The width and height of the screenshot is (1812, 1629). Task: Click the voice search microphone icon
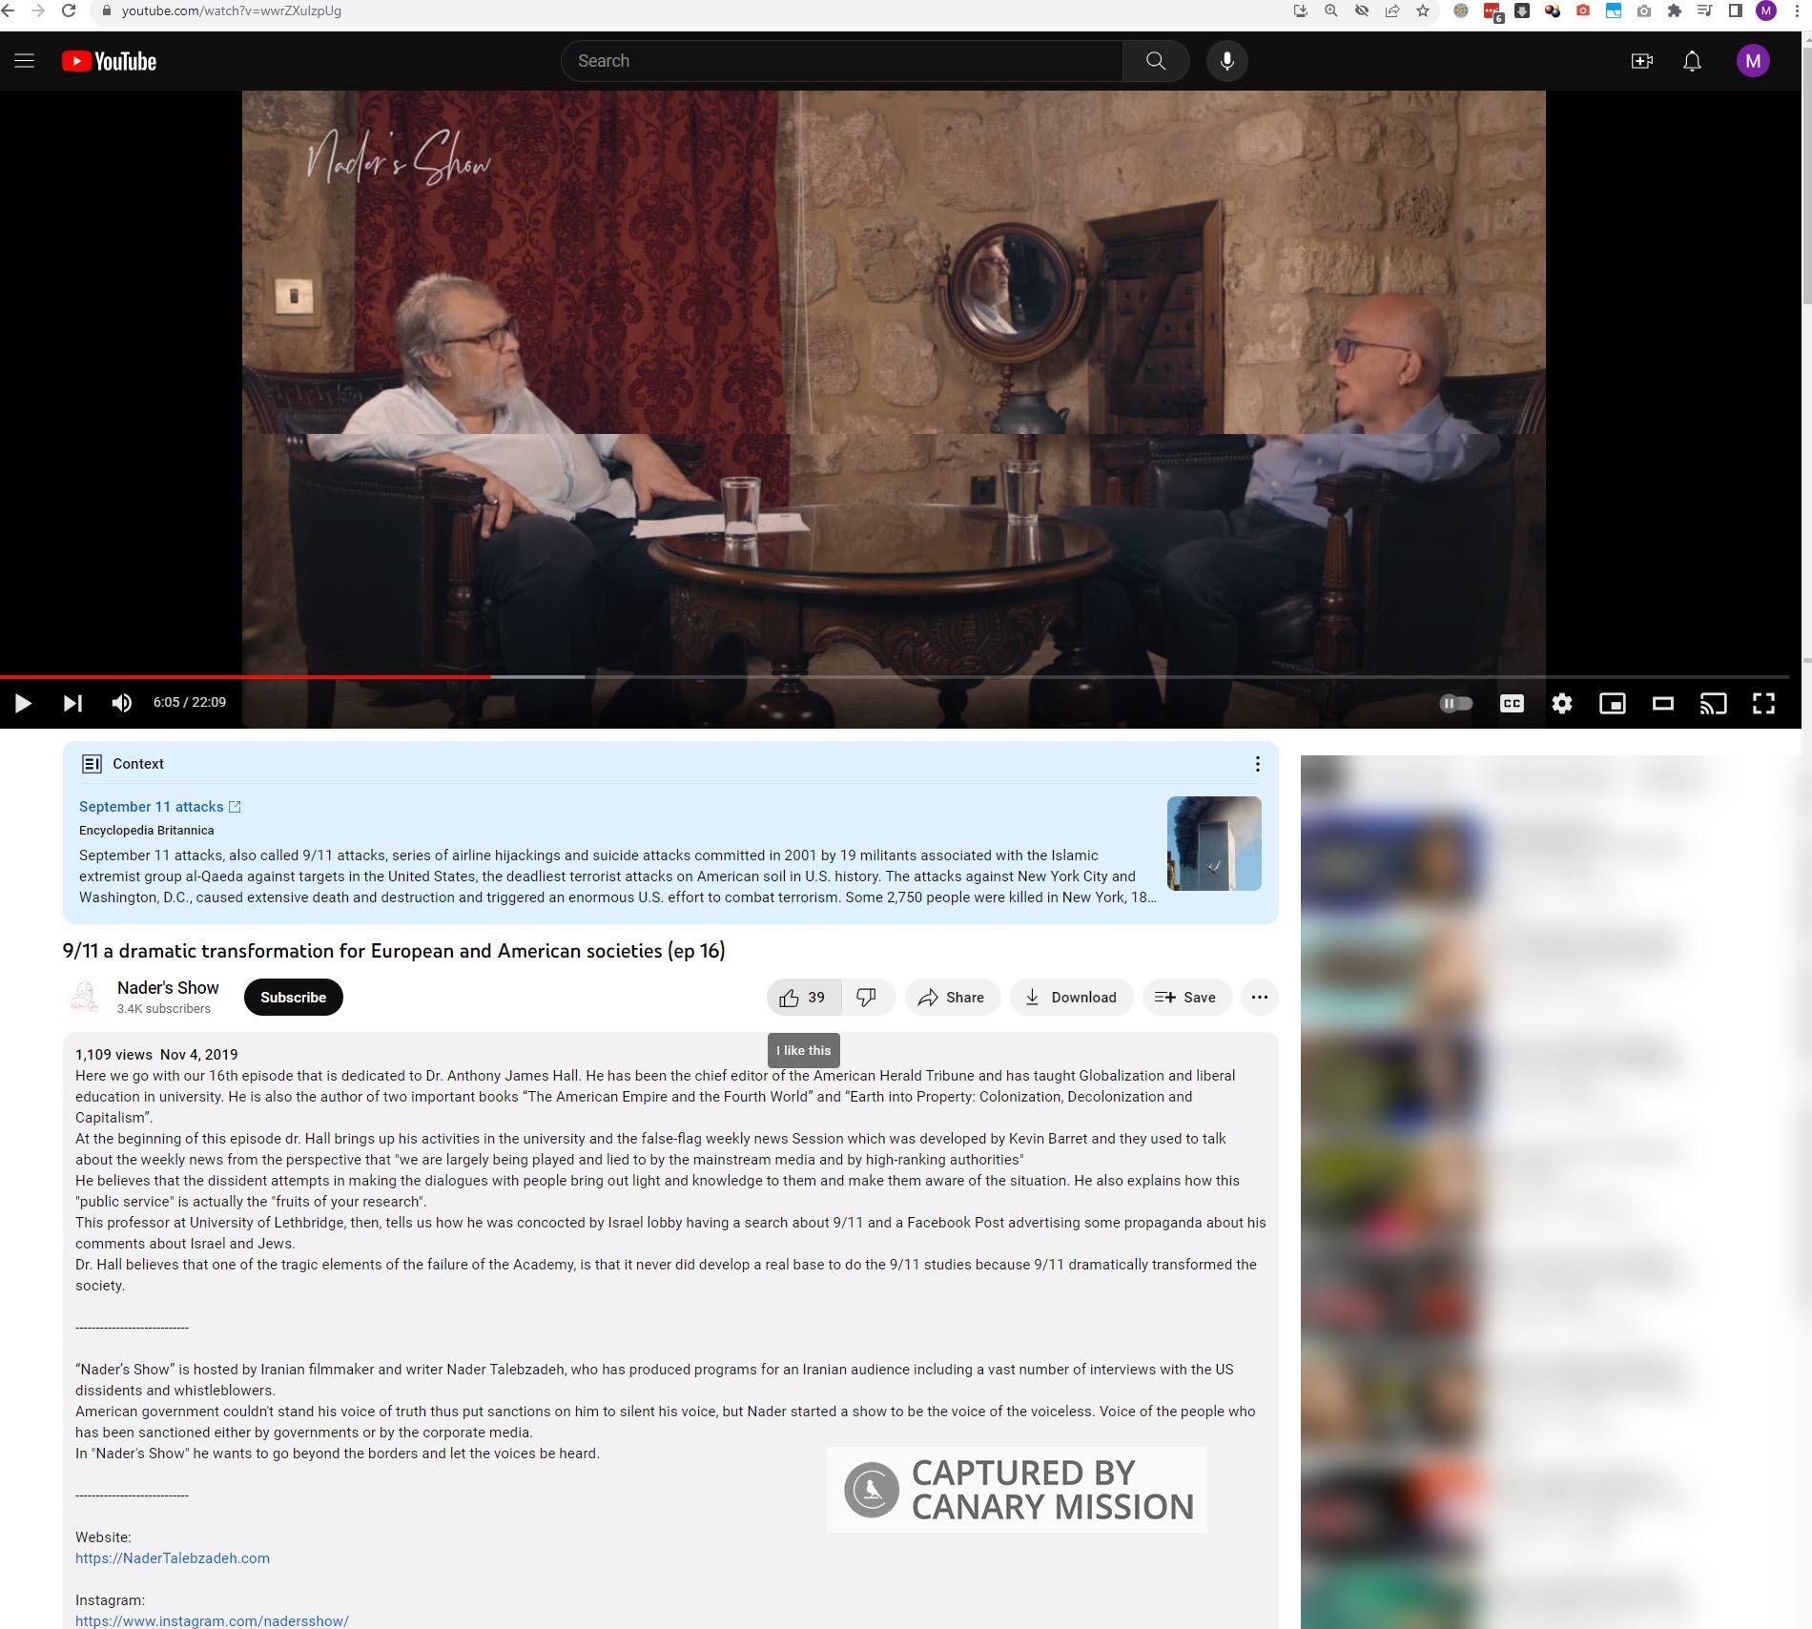1226,61
